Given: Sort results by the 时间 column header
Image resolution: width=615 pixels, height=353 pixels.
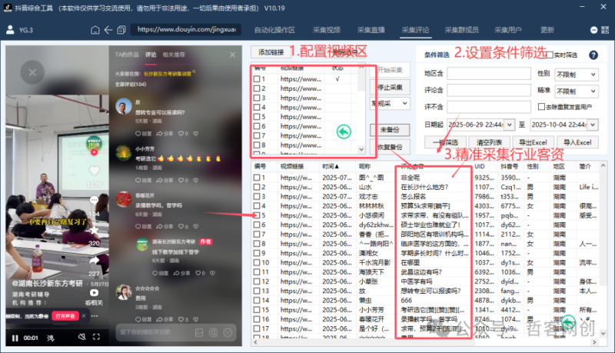Looking at the screenshot, I should click(x=331, y=166).
